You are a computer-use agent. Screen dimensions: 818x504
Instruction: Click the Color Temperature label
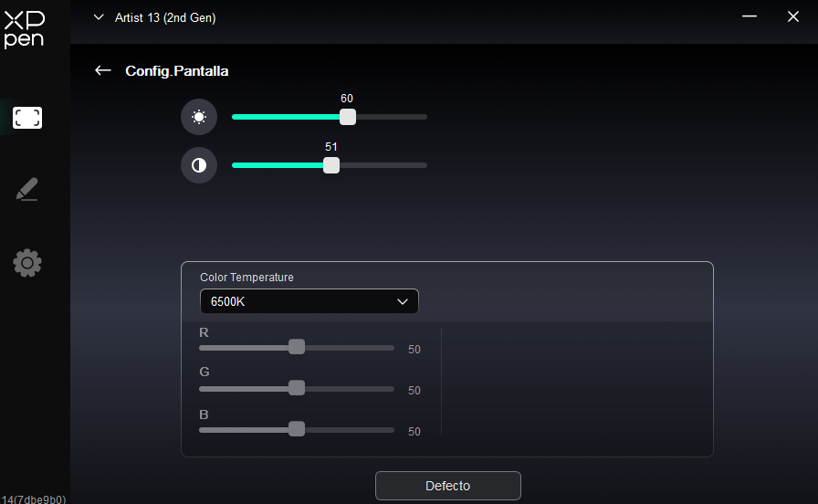coord(246,277)
